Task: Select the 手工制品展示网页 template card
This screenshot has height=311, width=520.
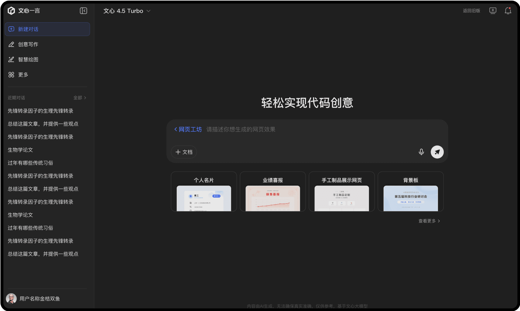Action: coord(342,192)
